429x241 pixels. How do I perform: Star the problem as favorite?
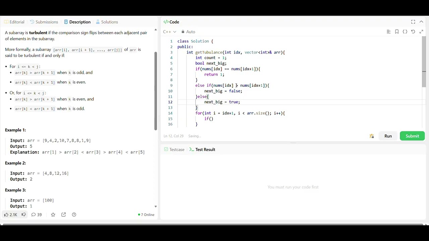53,215
